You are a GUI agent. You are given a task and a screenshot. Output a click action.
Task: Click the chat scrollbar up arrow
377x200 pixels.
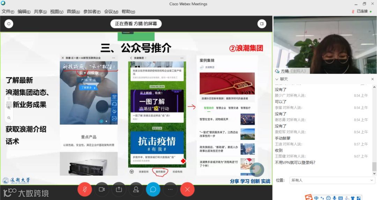click(x=374, y=87)
